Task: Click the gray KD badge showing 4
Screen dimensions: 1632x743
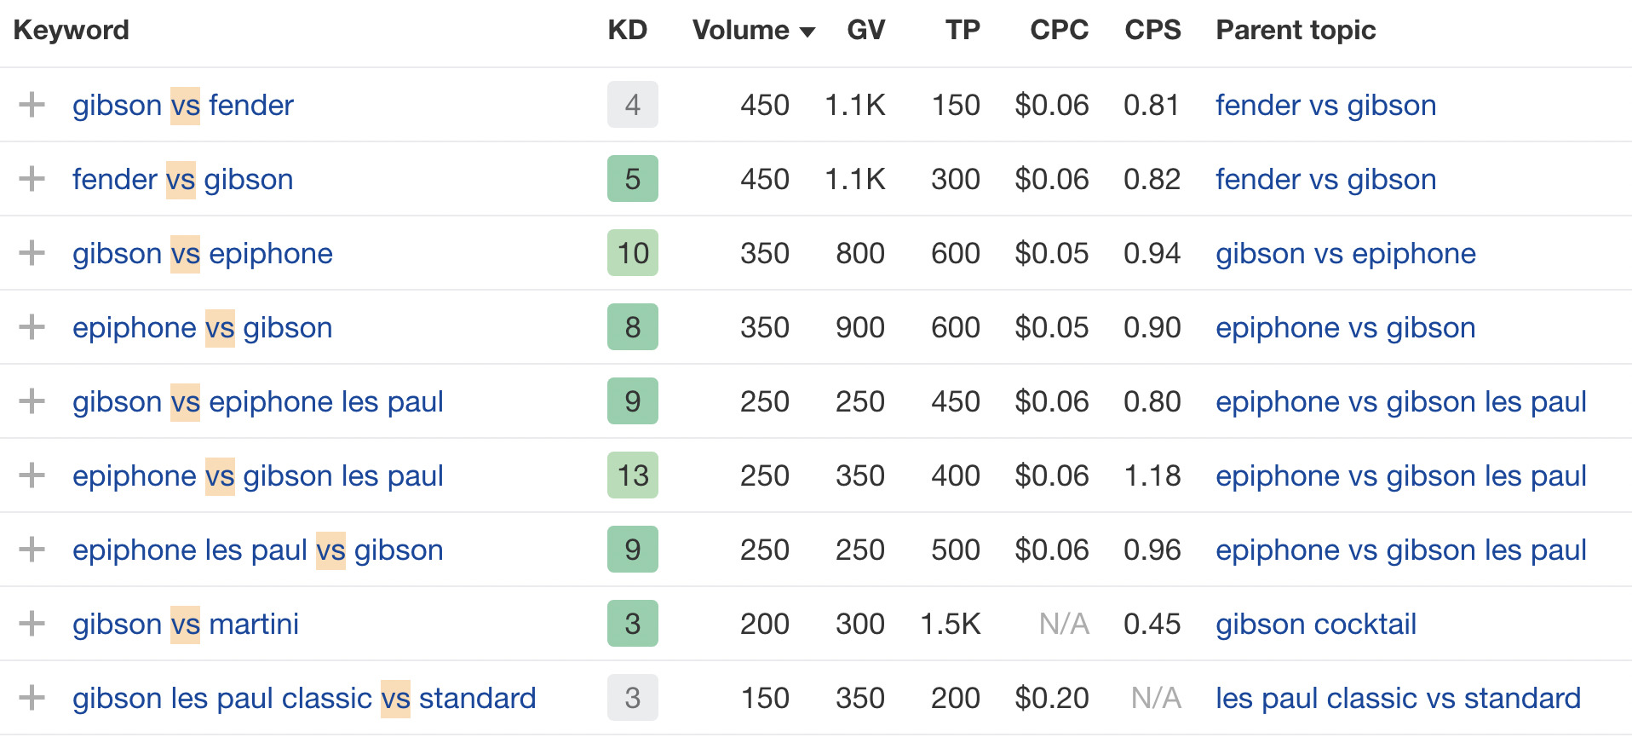Action: pos(632,105)
